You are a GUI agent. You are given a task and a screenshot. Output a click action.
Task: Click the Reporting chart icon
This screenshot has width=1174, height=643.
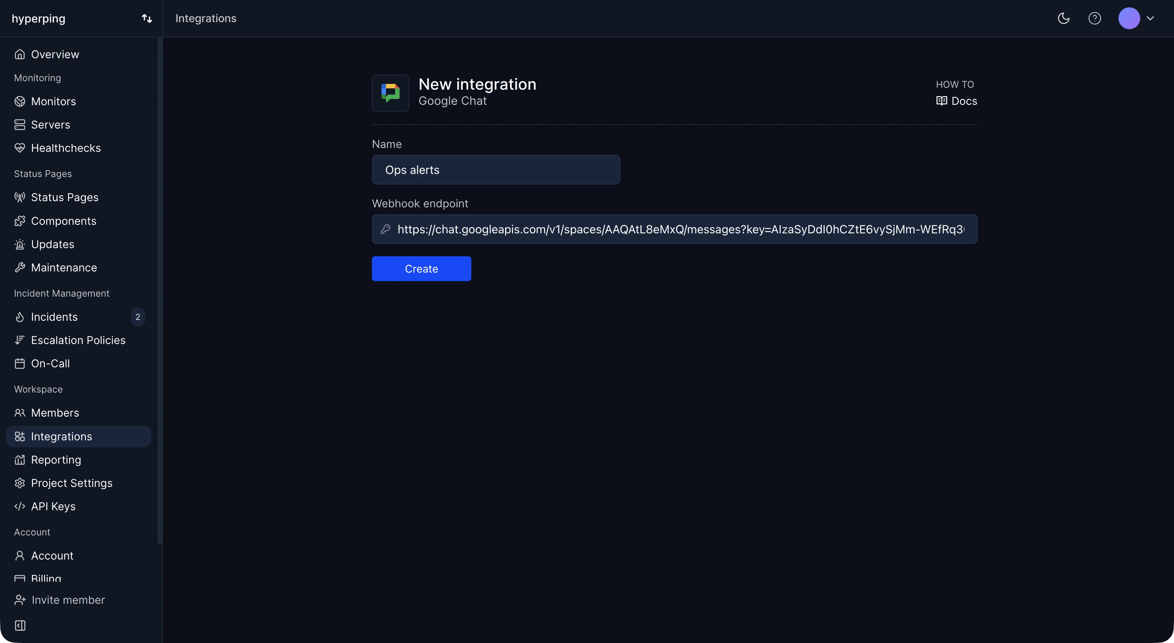click(19, 460)
